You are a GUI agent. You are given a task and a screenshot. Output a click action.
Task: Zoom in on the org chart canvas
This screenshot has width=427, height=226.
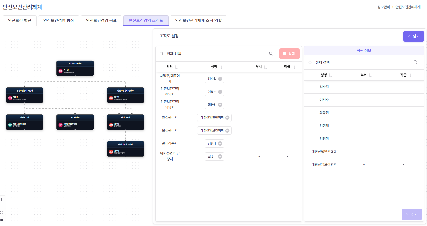(2, 199)
